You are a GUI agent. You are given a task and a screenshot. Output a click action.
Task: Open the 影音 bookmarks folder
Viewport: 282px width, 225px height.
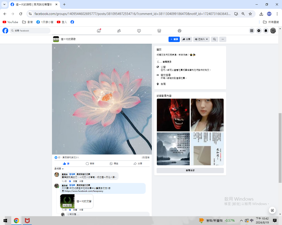[x=28, y=22]
